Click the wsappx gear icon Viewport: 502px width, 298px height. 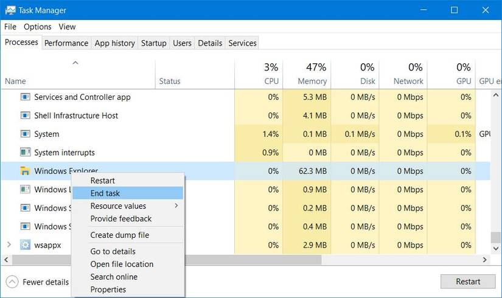point(25,245)
